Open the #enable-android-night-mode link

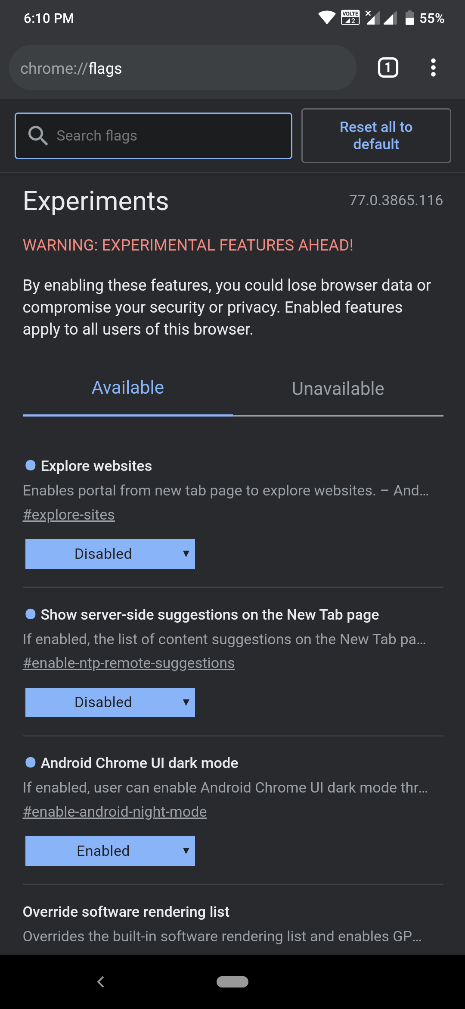(x=115, y=812)
